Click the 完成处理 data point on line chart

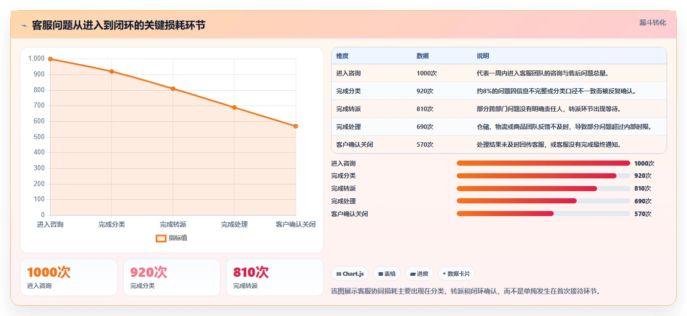(x=234, y=108)
